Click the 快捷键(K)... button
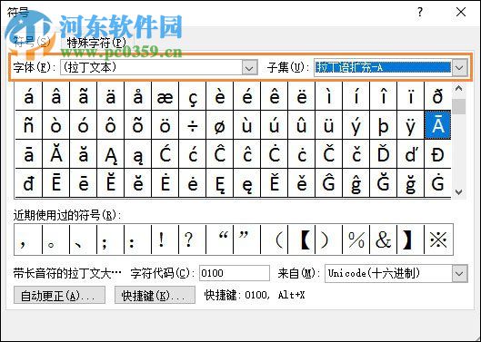Screen dimensions: 481x342 [x=155, y=295]
